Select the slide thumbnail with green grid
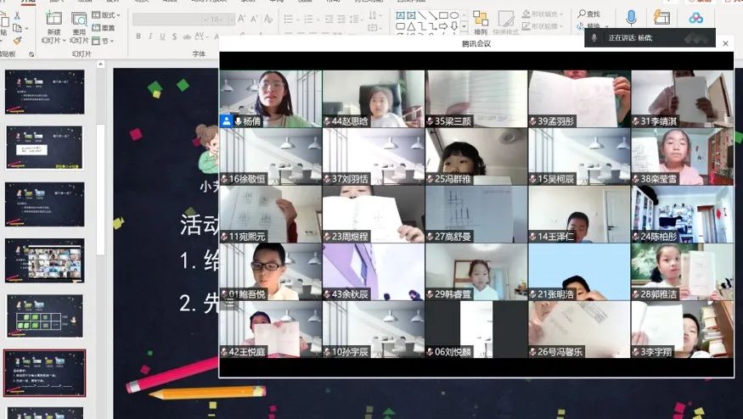This screenshot has width=743, height=419. pyautogui.click(x=44, y=316)
